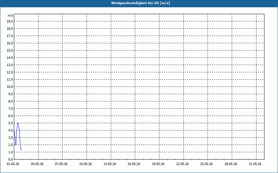Click the y-axis value '5,0'
The width and height of the screenshot is (278, 173).
(10, 123)
